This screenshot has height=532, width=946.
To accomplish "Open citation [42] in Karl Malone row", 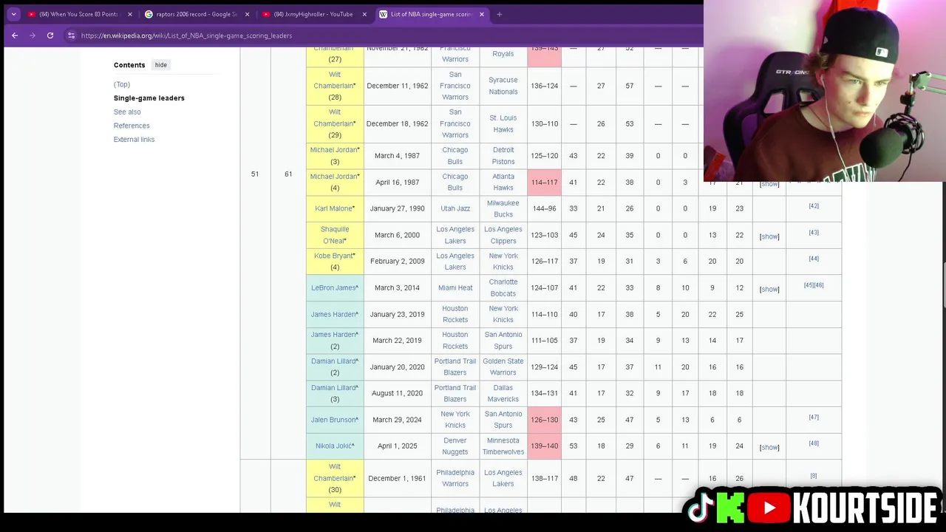I will coord(814,206).
